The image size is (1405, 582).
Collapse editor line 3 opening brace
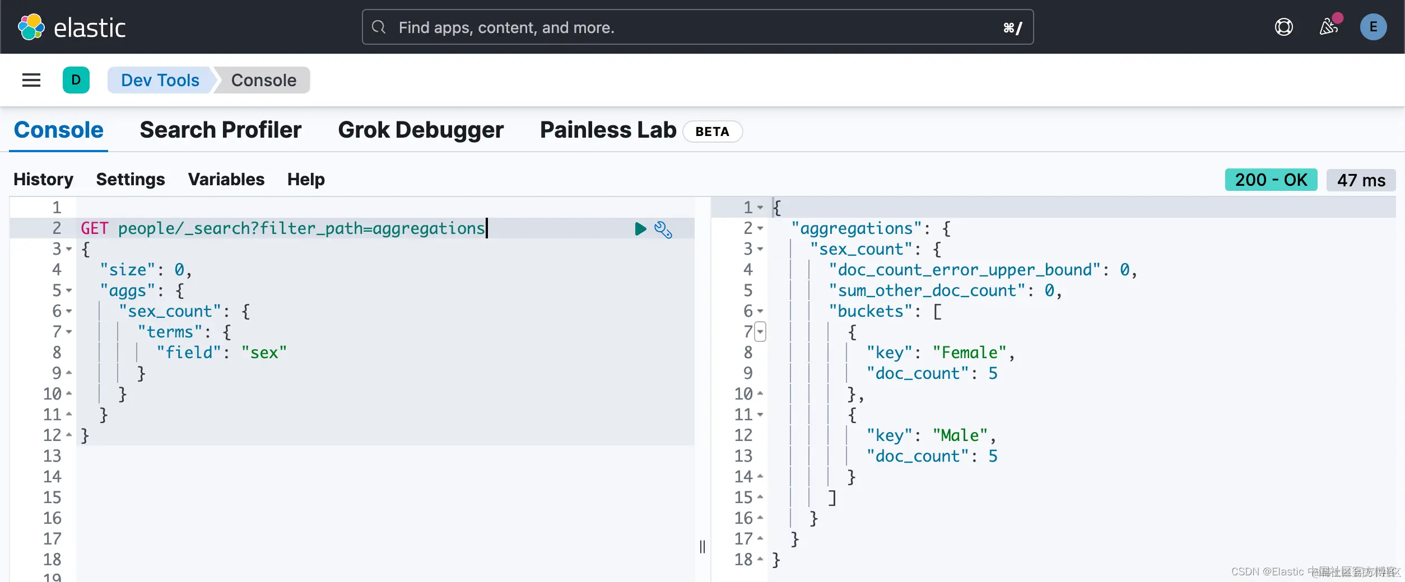pos(69,249)
